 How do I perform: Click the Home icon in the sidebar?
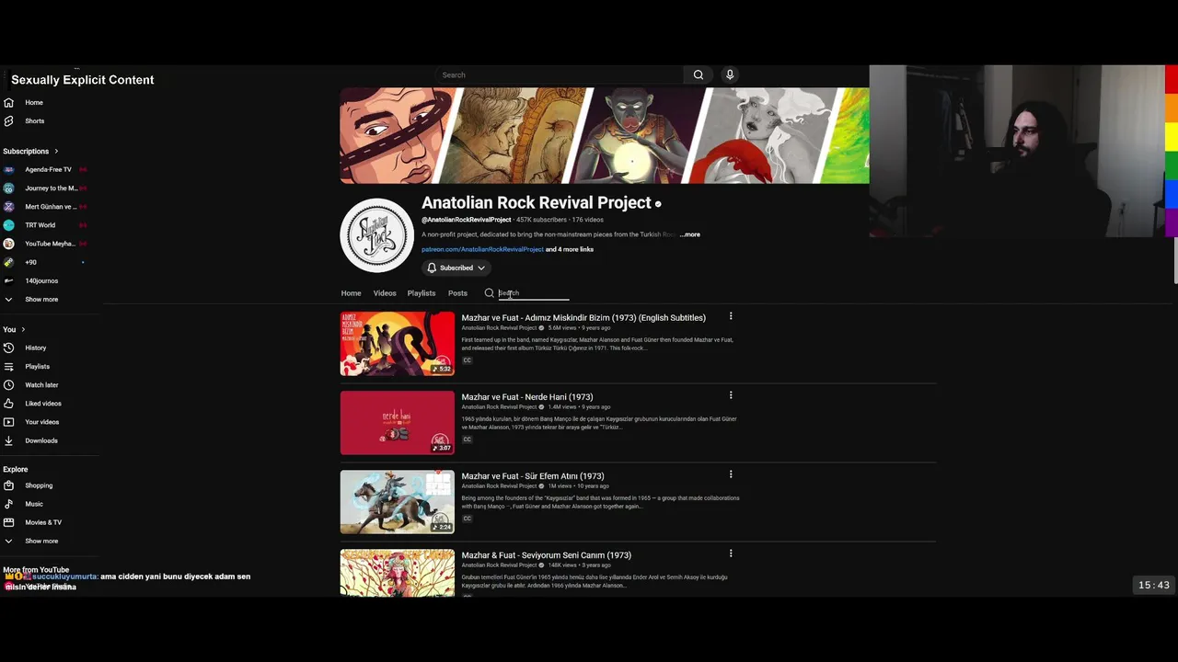click(8, 102)
